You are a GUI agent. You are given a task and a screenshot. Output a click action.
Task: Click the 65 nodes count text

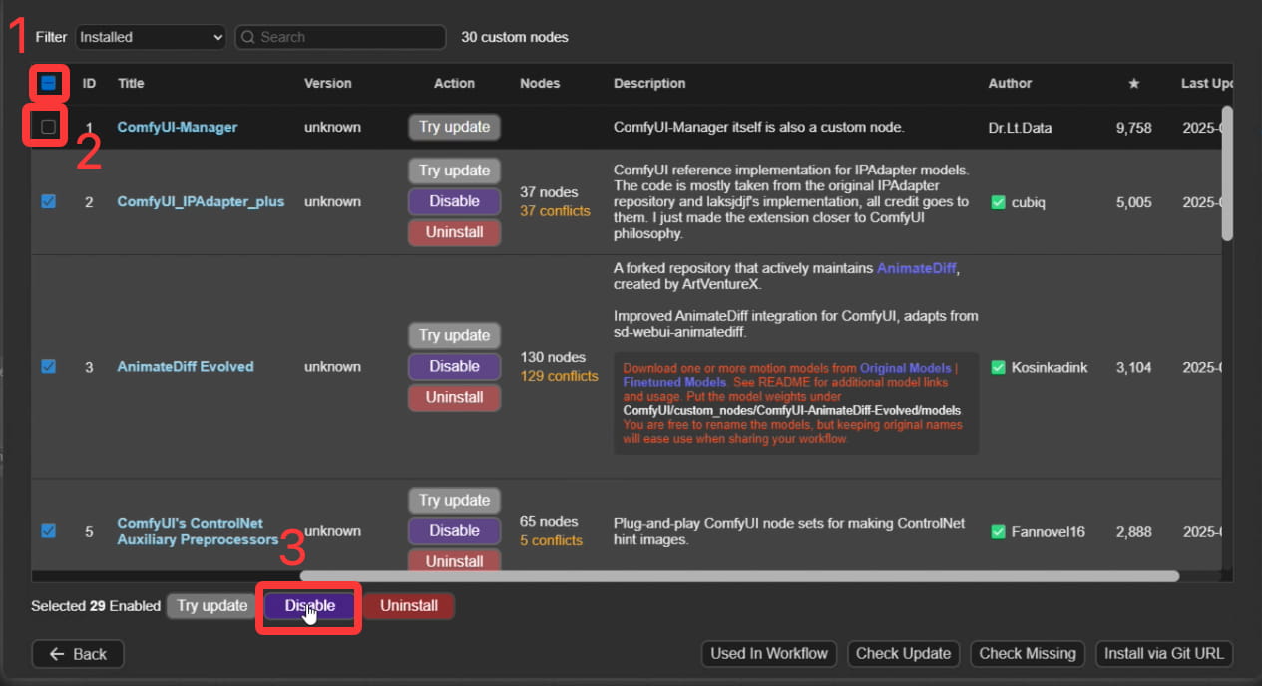(x=549, y=521)
